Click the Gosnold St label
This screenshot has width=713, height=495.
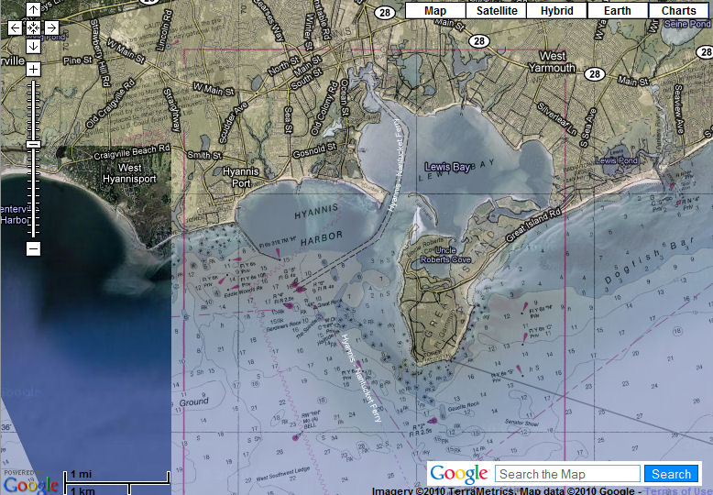[314, 150]
